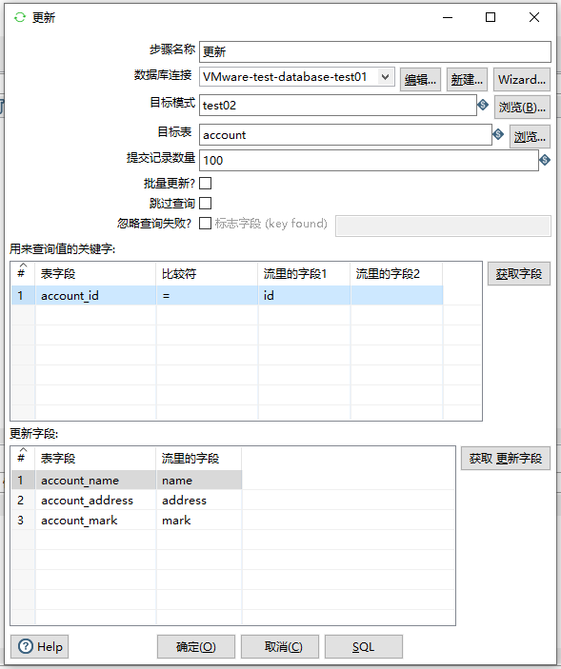561x669 pixels.
Task: Click the 获取字段 button
Action: (519, 274)
